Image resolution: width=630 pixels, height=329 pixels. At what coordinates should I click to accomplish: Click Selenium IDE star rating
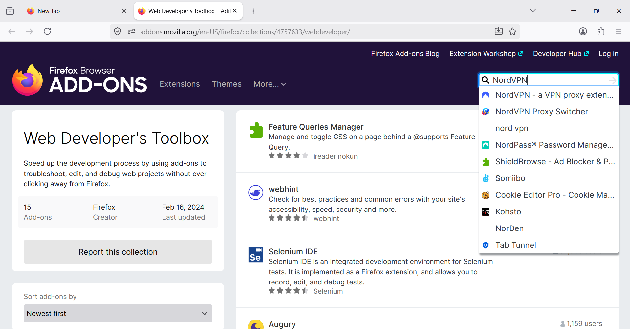tap(288, 291)
